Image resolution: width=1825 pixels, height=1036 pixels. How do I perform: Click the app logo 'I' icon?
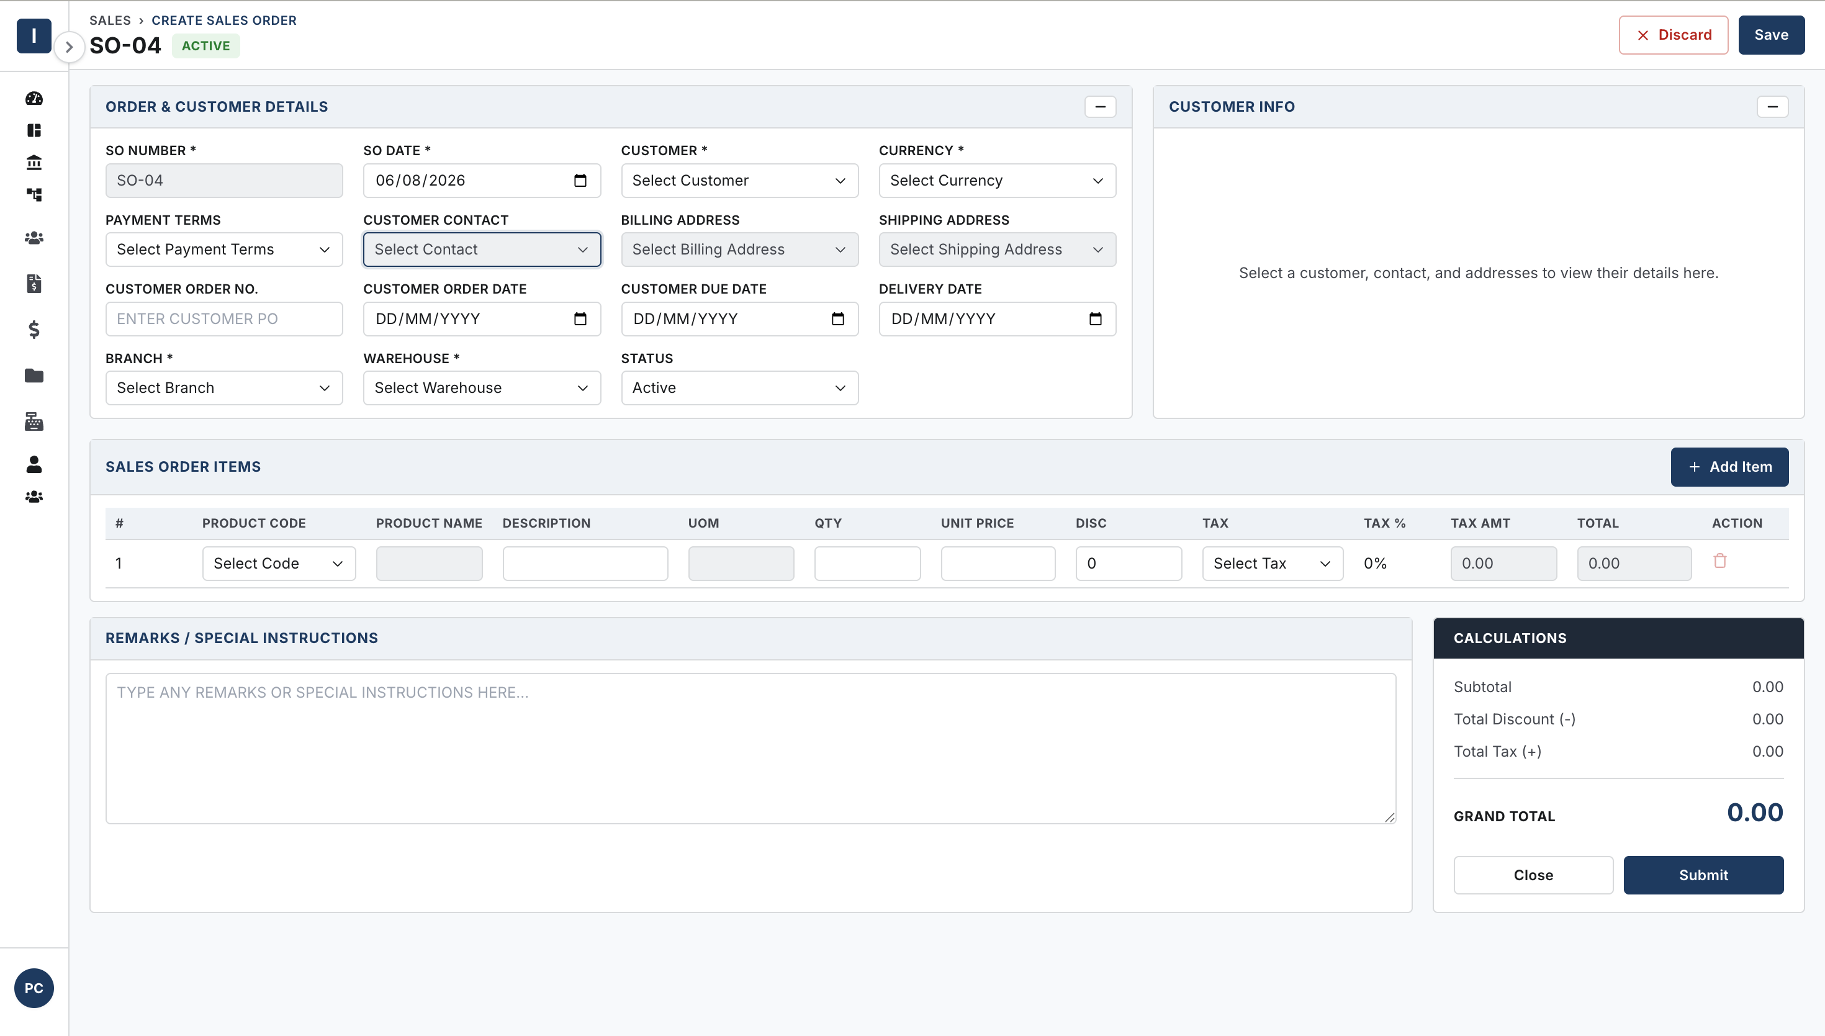point(34,35)
